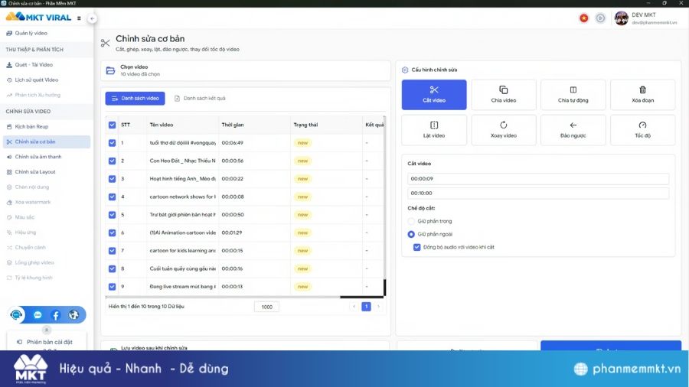The width and height of the screenshot is (689, 387).
Task: Click the Vietnam flag language icon
Action: point(583,18)
